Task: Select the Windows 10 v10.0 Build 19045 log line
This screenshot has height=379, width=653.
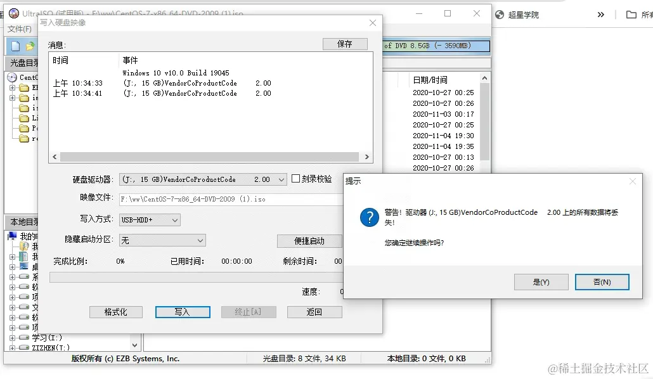Action: pyautogui.click(x=176, y=73)
